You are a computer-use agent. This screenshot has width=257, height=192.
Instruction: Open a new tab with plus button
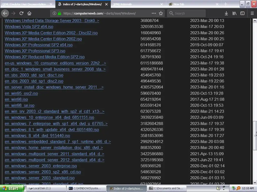click(x=226, y=4)
